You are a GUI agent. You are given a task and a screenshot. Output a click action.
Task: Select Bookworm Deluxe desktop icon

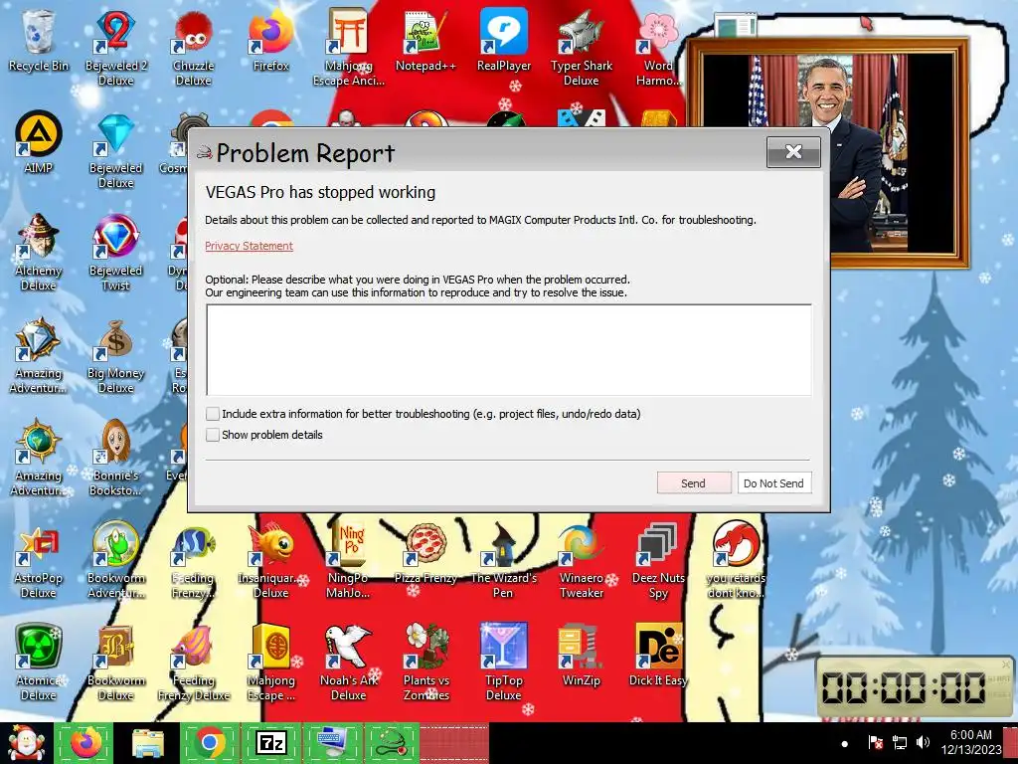116,663
